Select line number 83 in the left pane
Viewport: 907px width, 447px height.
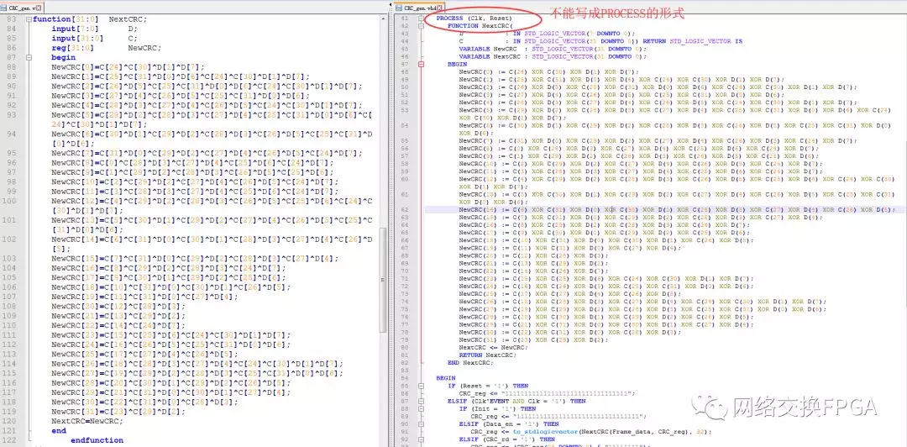pyautogui.click(x=12, y=19)
